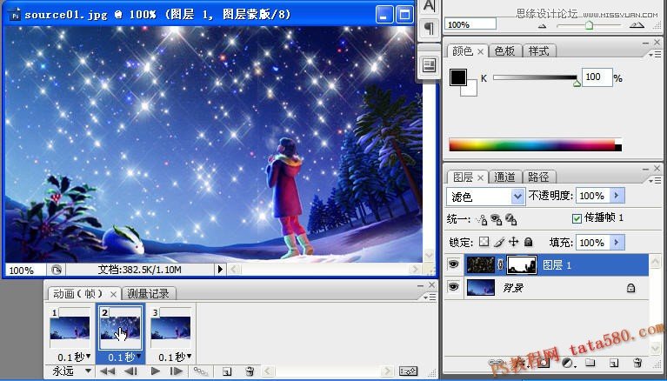Screen dimensions: 667x381
Task: Go to next animation frame
Action: pos(177,371)
